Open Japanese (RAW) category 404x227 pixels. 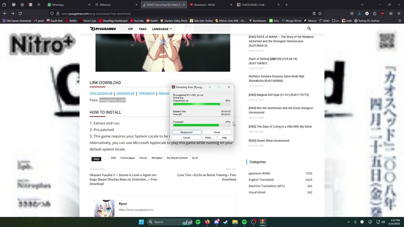pyautogui.click(x=259, y=173)
